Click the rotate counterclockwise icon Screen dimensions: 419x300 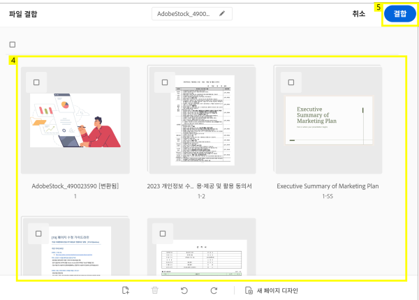(184, 290)
